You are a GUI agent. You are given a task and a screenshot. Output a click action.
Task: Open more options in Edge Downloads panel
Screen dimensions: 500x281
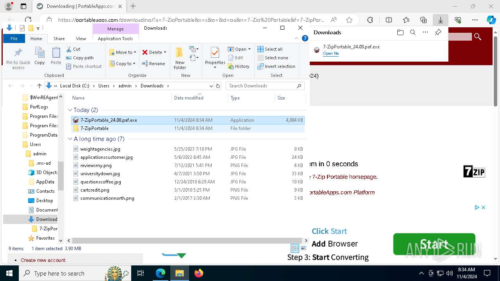pos(425,32)
